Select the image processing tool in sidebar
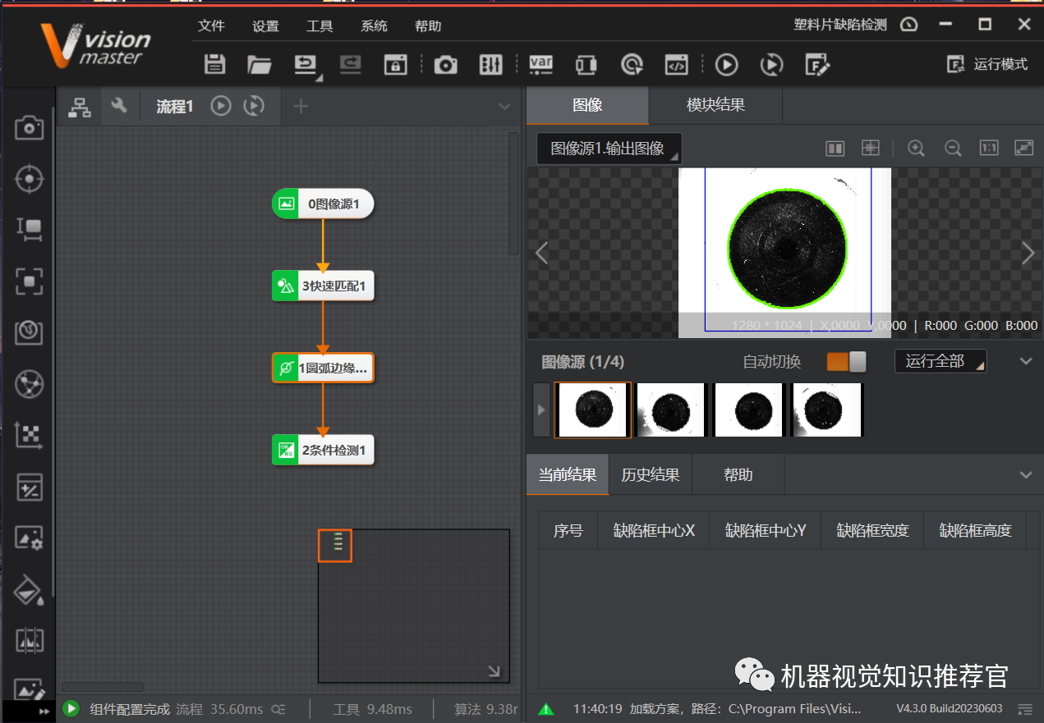 [x=30, y=538]
